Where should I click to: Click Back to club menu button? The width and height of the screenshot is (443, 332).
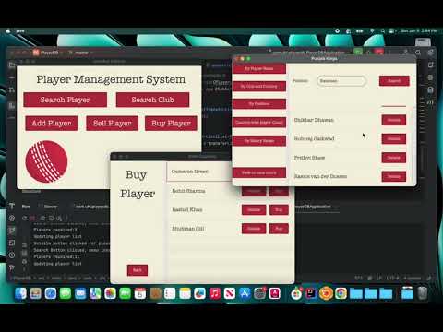tap(259, 172)
